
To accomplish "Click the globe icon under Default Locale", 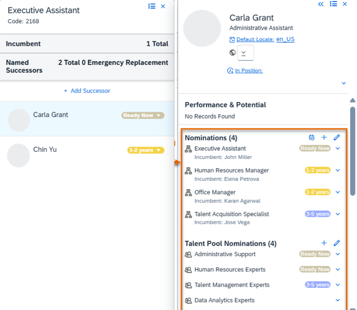I will (x=232, y=53).
